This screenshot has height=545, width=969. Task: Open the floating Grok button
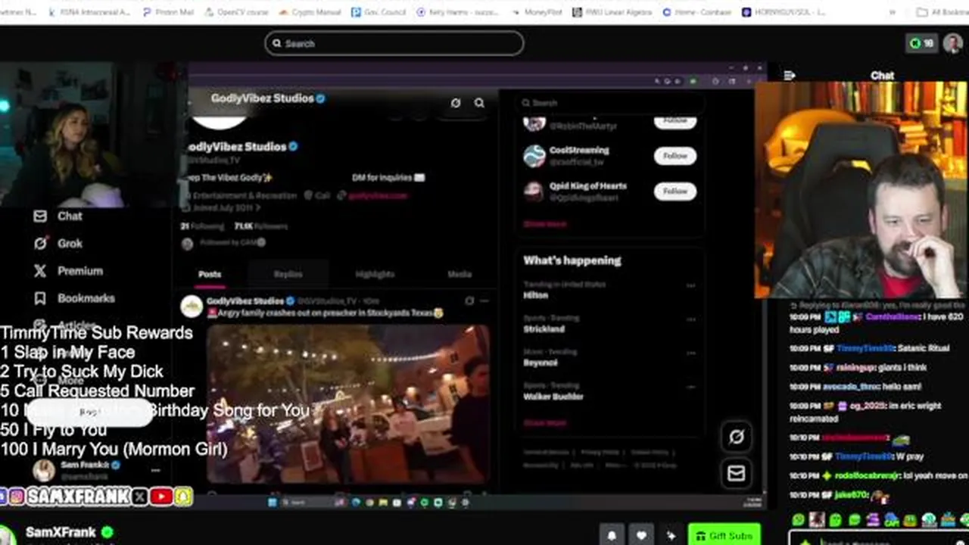736,437
